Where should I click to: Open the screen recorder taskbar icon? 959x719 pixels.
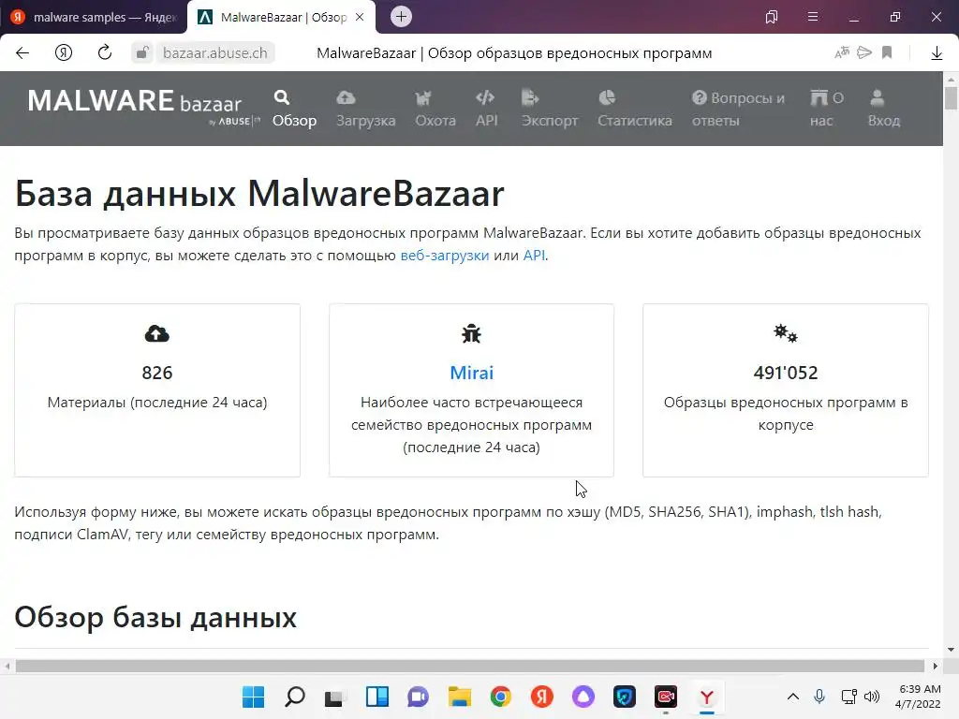pyautogui.click(x=666, y=697)
